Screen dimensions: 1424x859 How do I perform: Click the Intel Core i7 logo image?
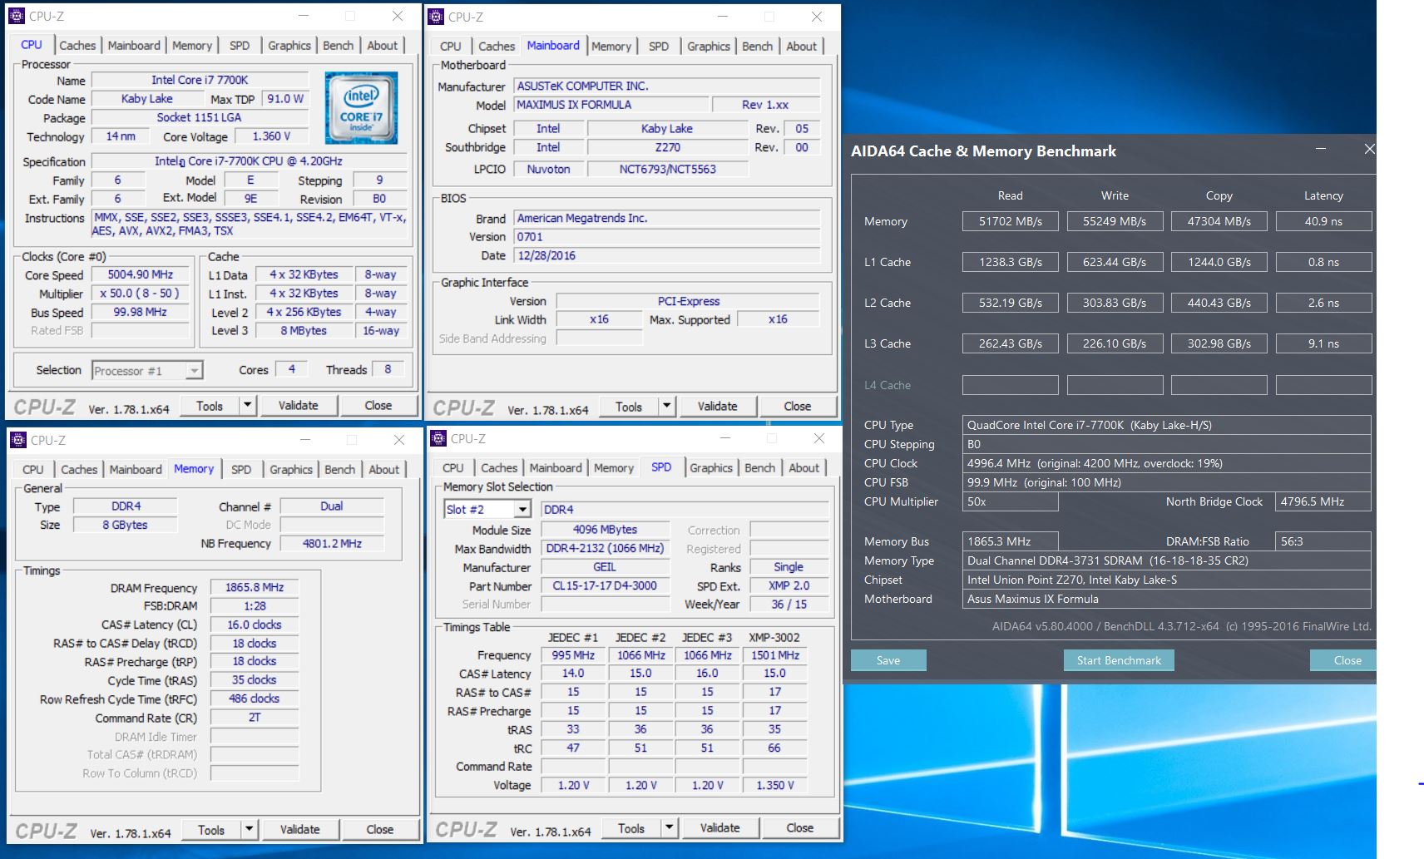[361, 108]
